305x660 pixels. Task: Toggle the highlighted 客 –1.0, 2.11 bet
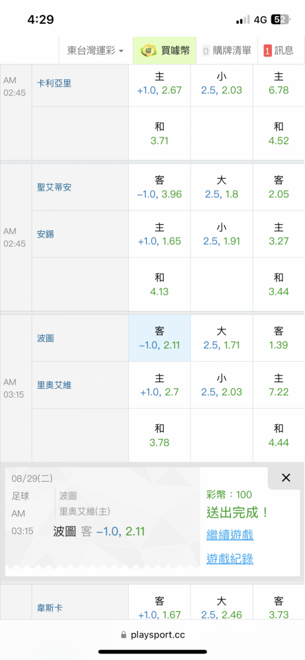click(160, 338)
